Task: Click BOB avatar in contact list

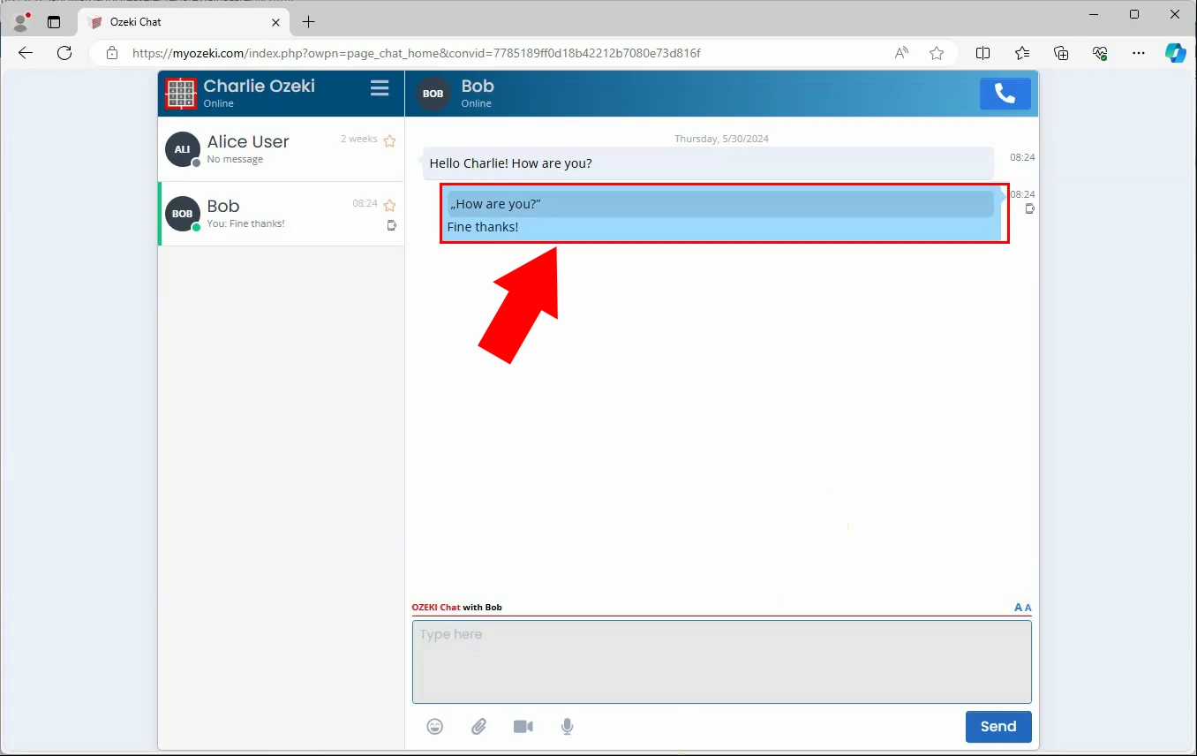Action: click(182, 214)
